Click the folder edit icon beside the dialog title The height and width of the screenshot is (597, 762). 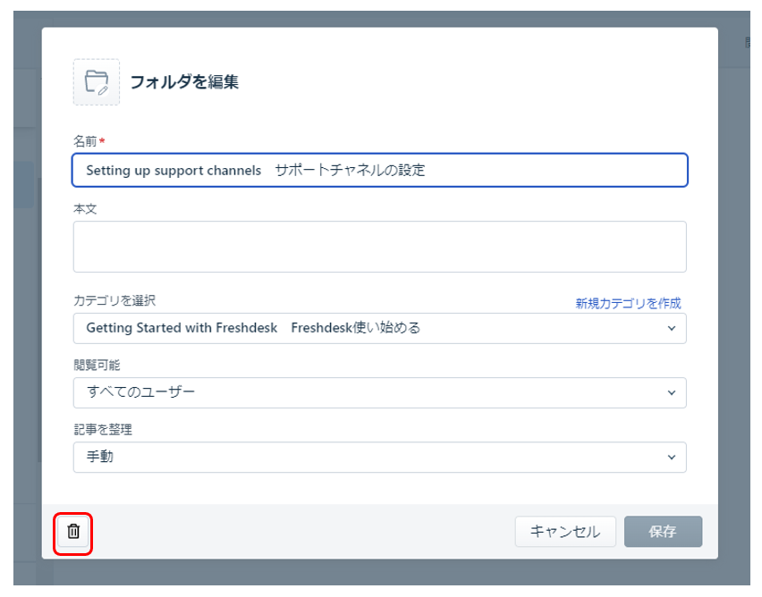97,82
